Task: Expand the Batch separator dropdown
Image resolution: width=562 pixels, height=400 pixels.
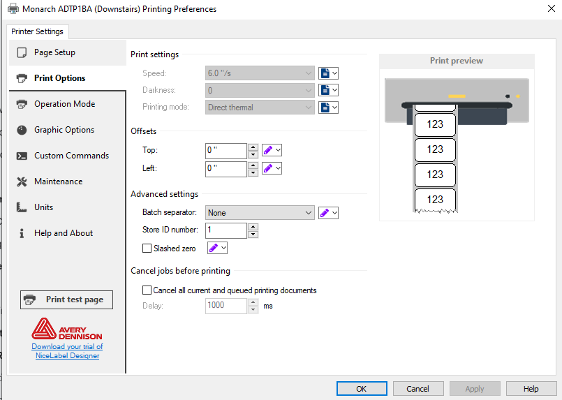Action: click(309, 213)
